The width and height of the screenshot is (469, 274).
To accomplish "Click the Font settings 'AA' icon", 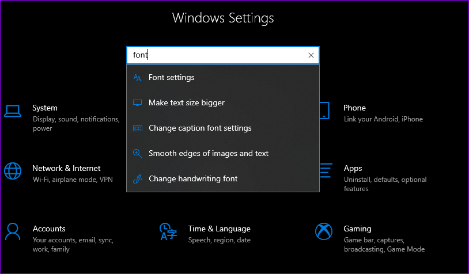I will coord(137,78).
